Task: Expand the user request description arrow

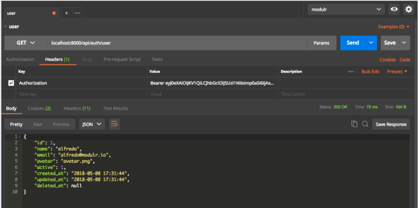Action: point(5,26)
